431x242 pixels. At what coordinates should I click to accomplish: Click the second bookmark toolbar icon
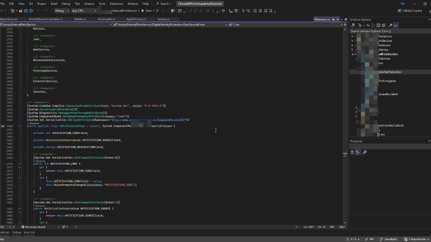260,11
